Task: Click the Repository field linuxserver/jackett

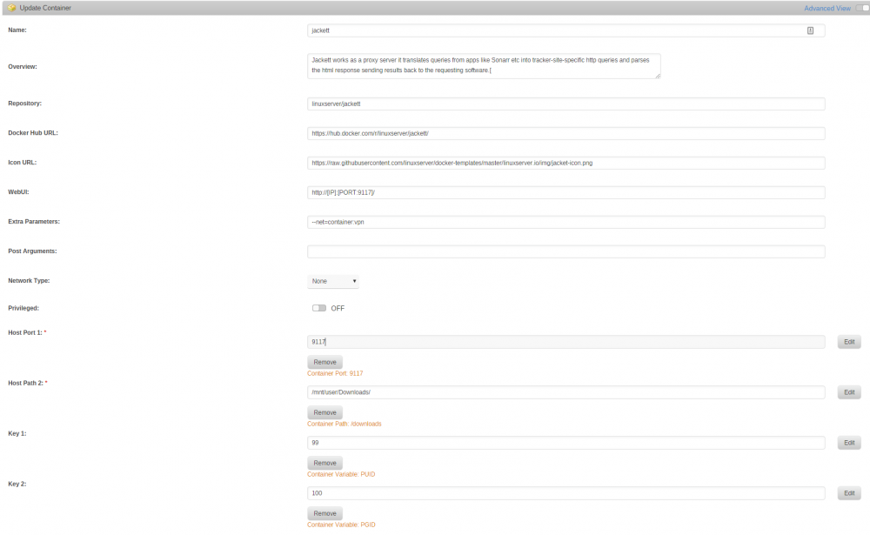Action: pos(566,104)
